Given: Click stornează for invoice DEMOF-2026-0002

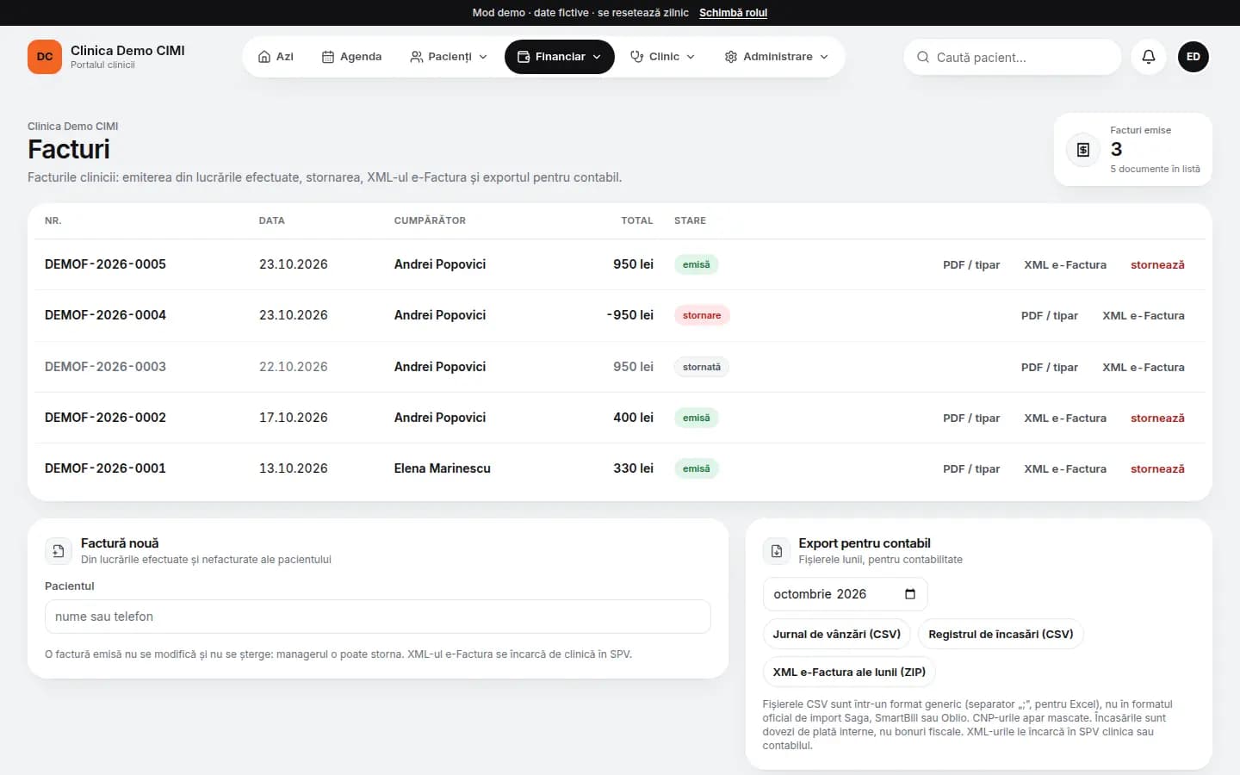Looking at the screenshot, I should [1157, 418].
